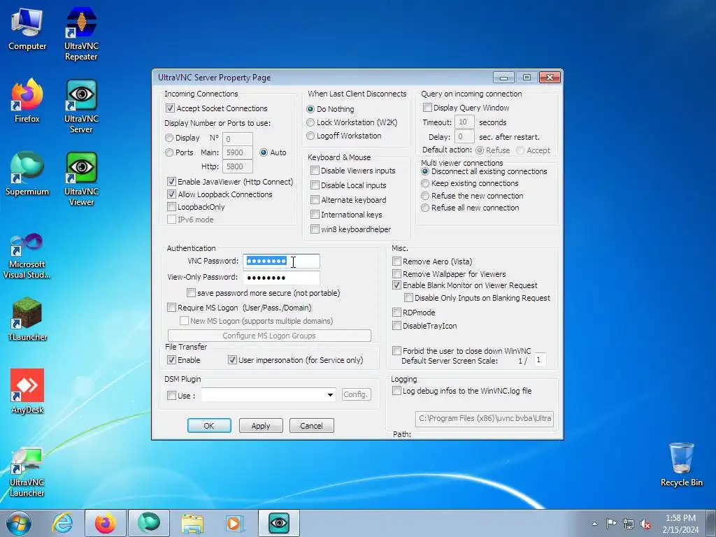Check Alternate keyboard option
The height and width of the screenshot is (537, 716).
pos(315,199)
